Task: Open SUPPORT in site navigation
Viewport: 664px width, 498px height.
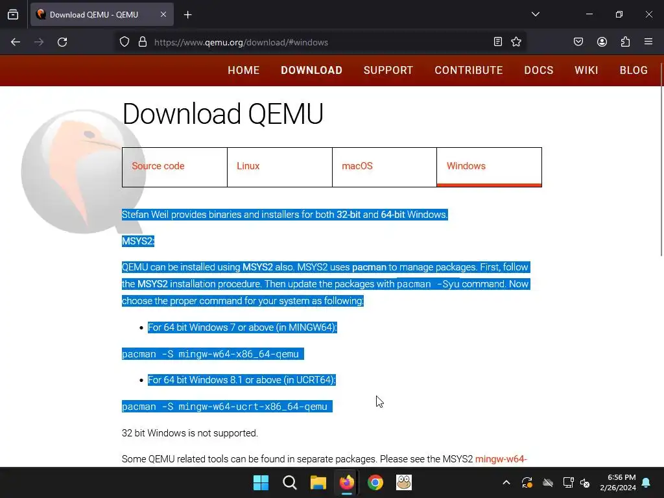Action: coord(388,70)
